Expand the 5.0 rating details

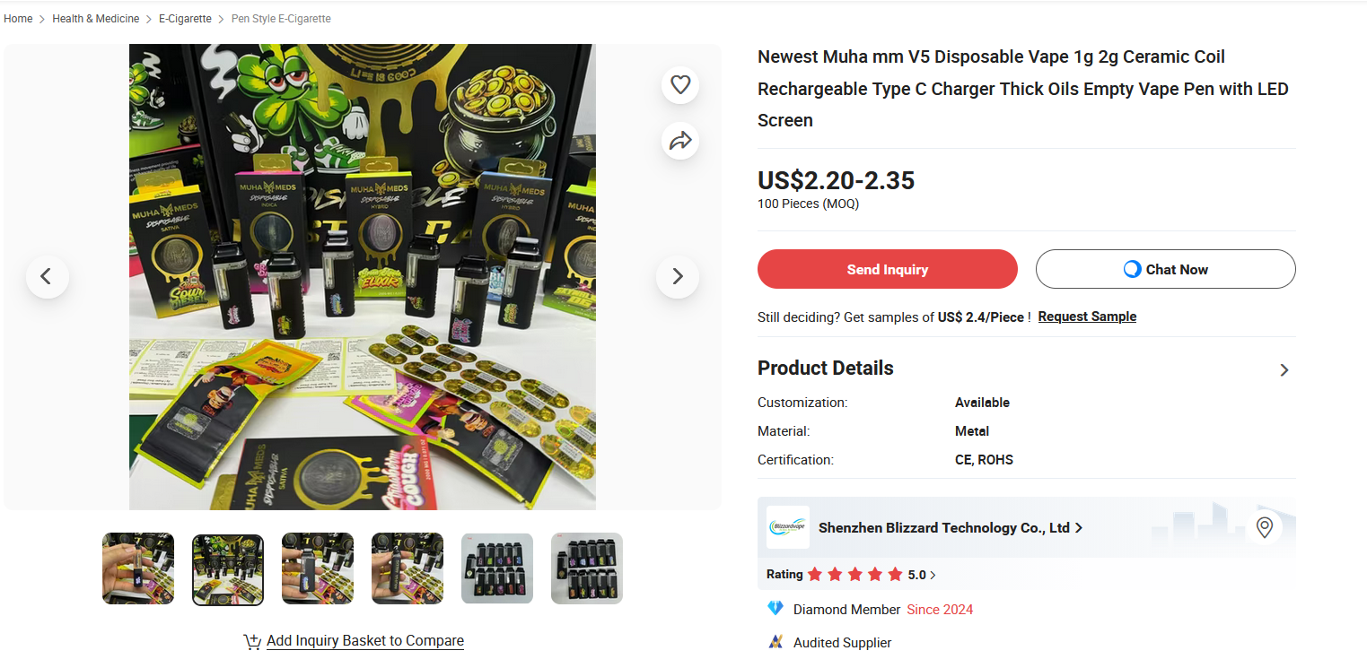pos(922,575)
